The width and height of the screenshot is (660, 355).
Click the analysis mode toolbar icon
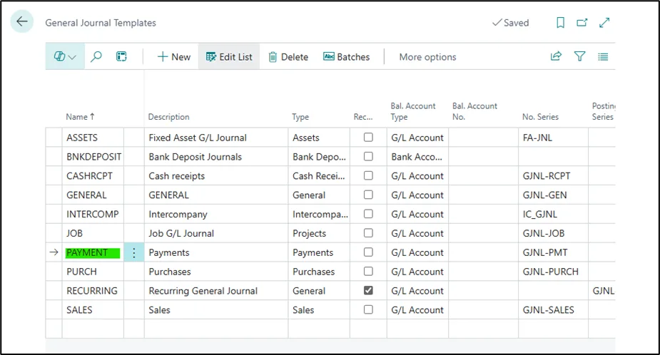tap(121, 56)
